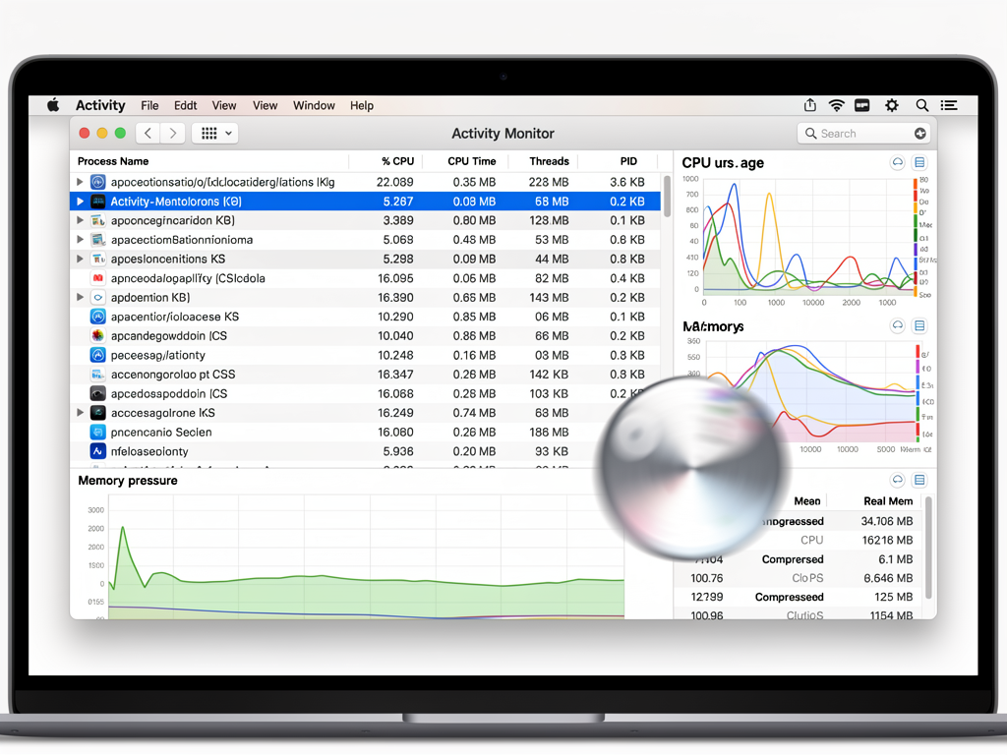Select the 143 MB Threads value

pos(548,297)
